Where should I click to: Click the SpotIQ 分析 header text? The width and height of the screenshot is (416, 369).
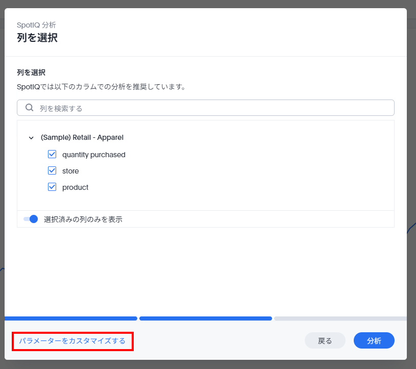36,25
